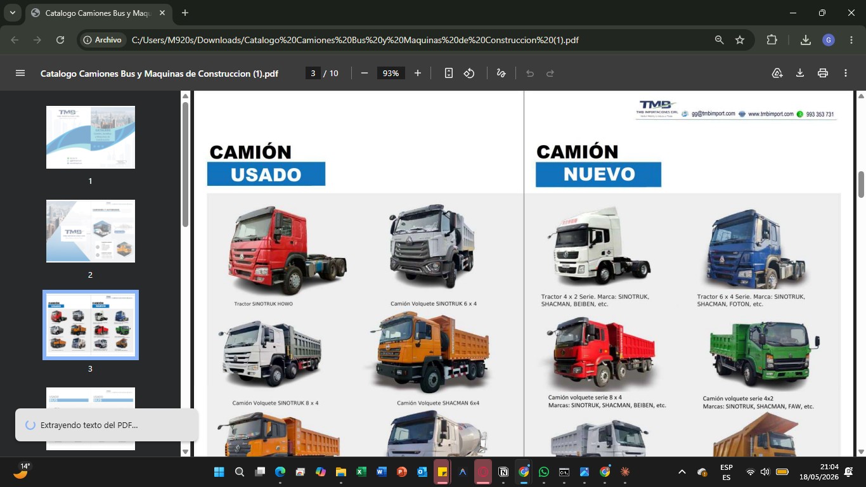The width and height of the screenshot is (866, 487).
Task: Open WhatsApp from the taskbar
Action: pos(544,472)
